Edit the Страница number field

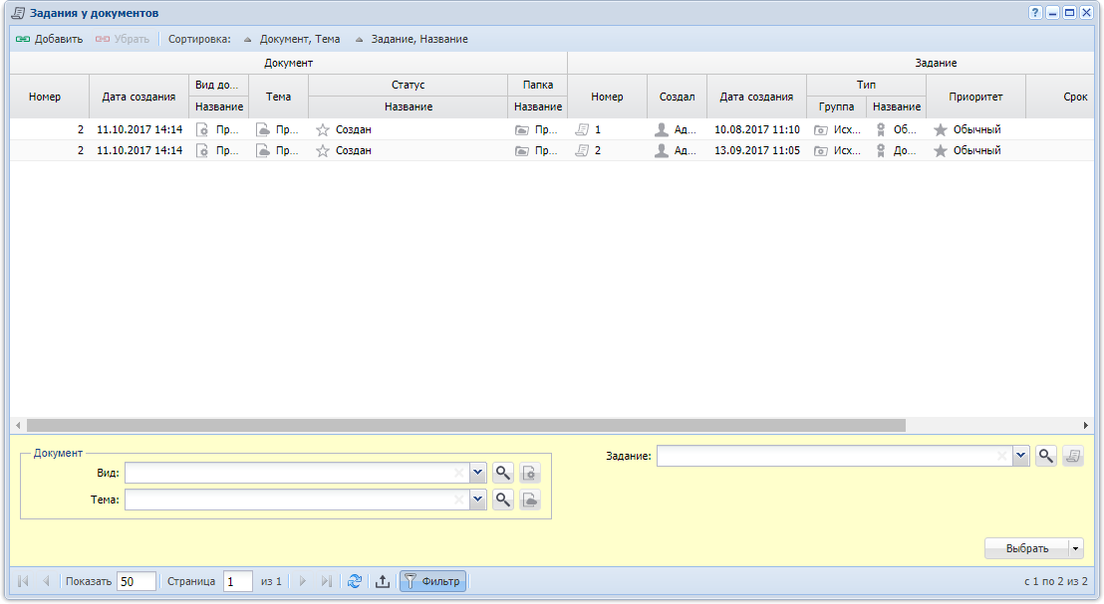(x=238, y=581)
